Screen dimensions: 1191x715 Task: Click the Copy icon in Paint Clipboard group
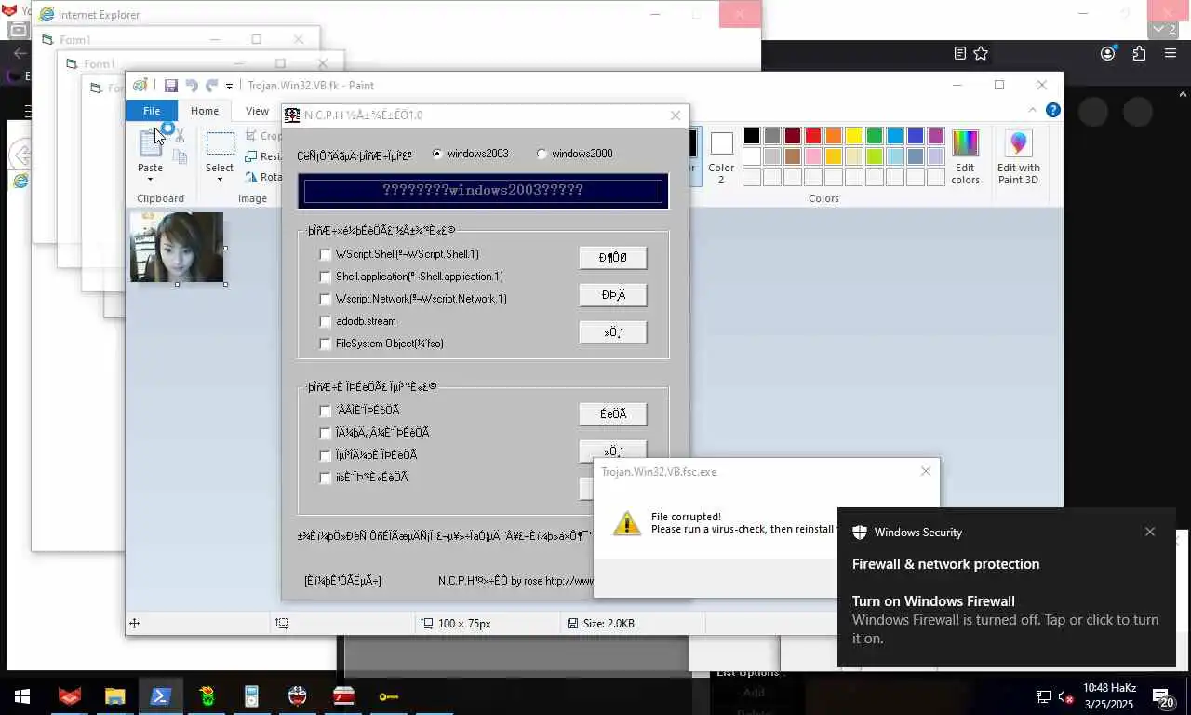tap(181, 157)
